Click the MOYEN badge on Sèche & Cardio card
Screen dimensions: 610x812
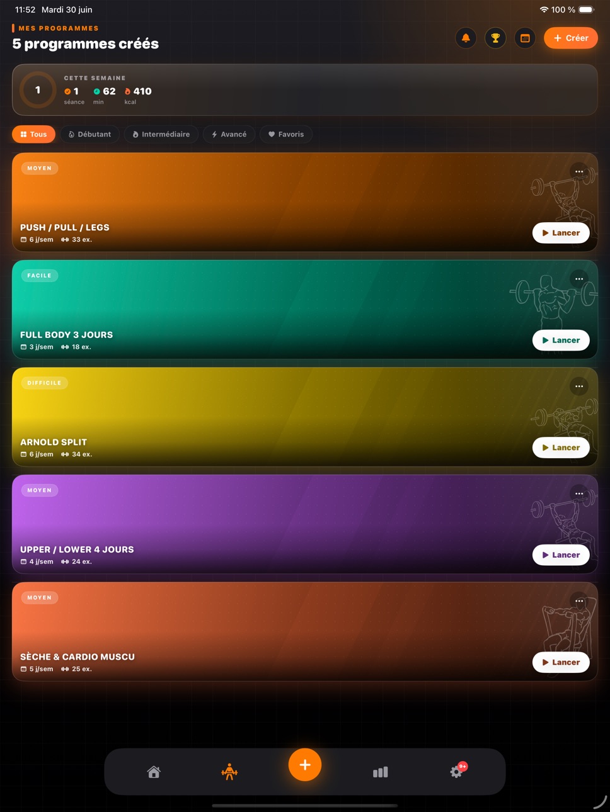40,597
